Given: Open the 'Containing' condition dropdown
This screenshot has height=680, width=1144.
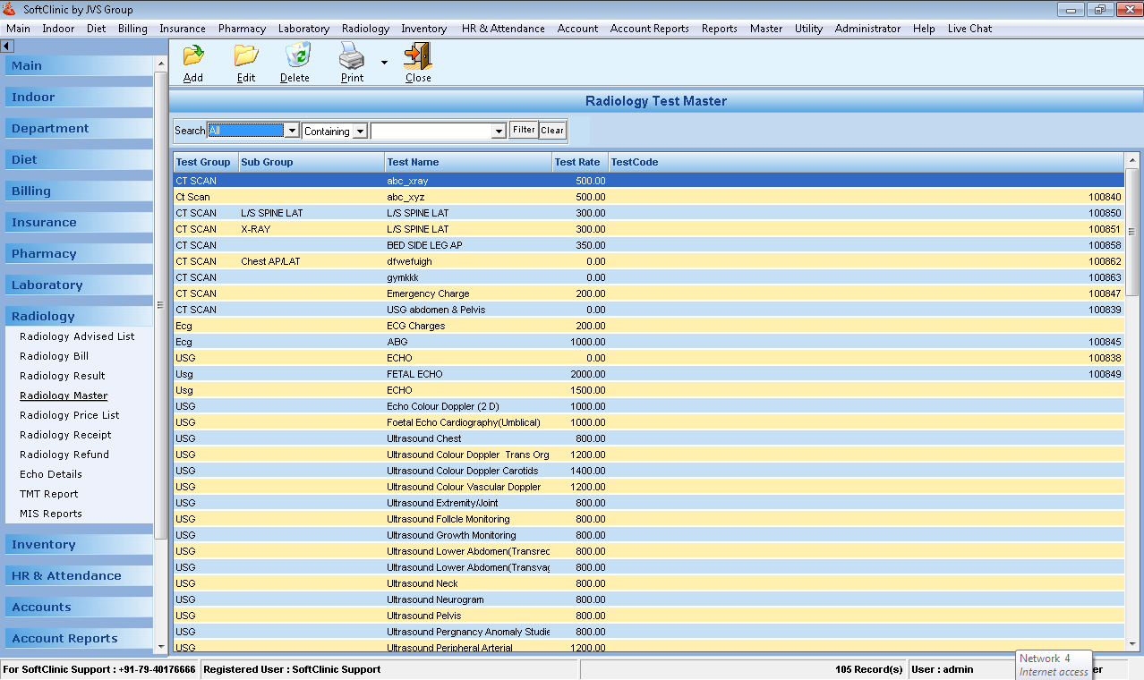Looking at the screenshot, I should point(360,132).
